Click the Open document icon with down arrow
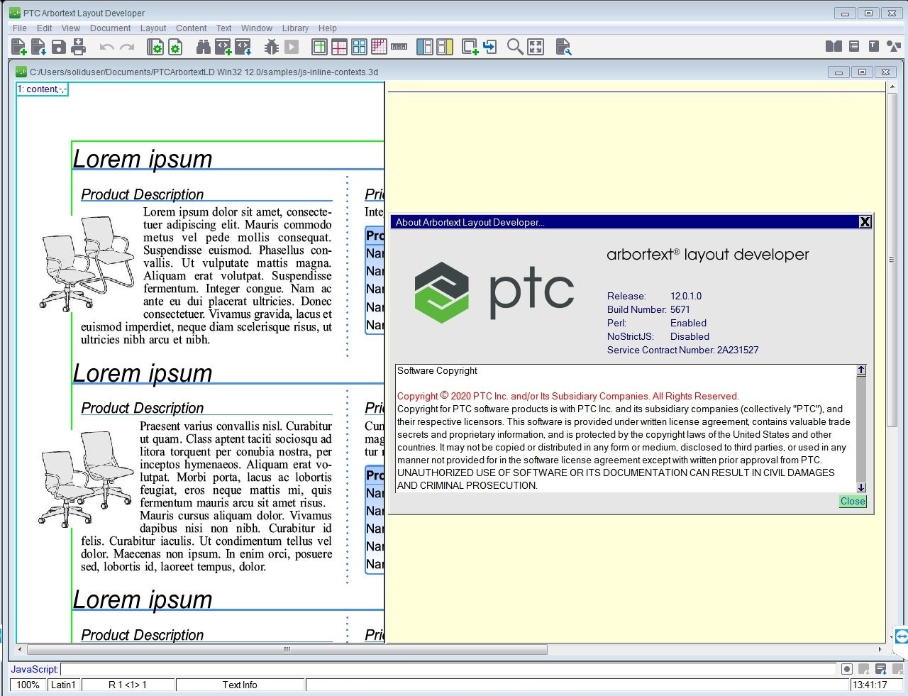Screen dimensions: 908x696 (39, 47)
